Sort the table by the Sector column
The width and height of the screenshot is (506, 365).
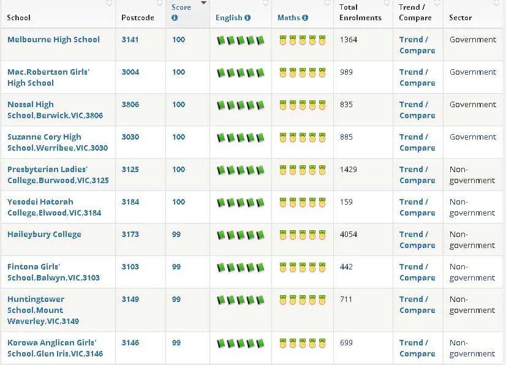click(x=460, y=17)
